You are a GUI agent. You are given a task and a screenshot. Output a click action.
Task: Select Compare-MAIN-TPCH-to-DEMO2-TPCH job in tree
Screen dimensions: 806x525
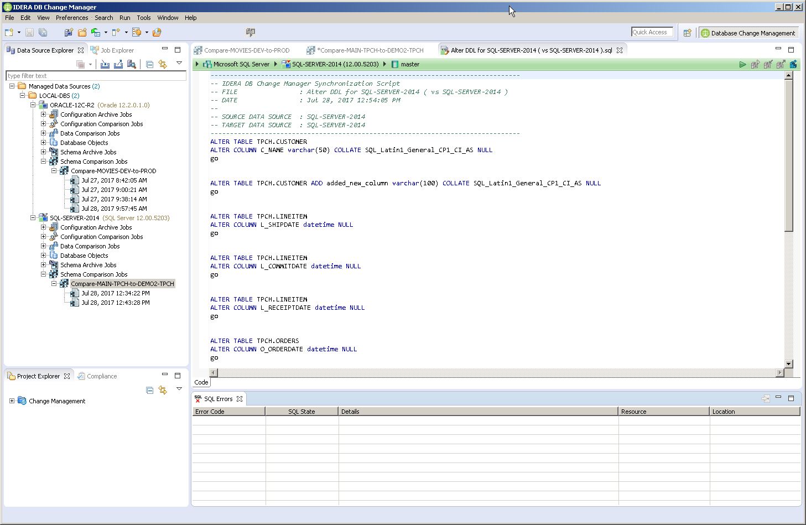tap(122, 284)
